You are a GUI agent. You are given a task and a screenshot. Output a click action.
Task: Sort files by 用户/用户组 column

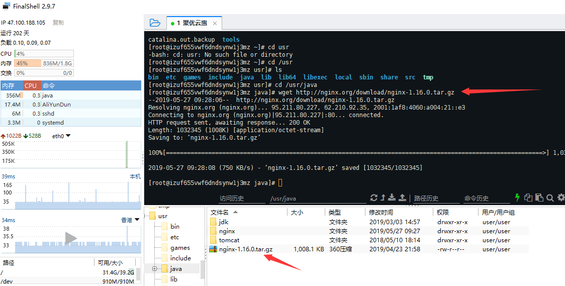(x=504, y=213)
